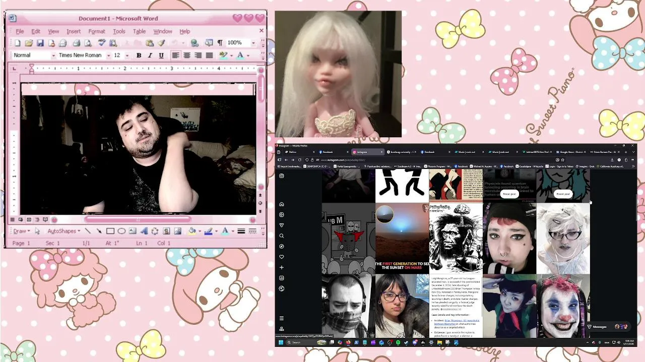Open the Fill Color dropdown arrow
This screenshot has width=645, height=362.
pyautogui.click(x=200, y=231)
